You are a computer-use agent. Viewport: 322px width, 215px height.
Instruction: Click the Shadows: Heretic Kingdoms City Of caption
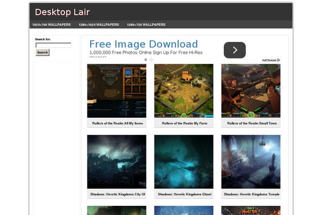tap(118, 194)
